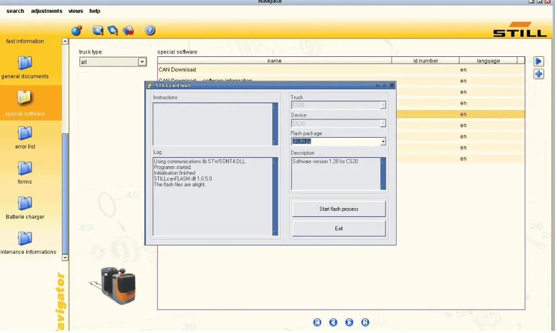Click the blue plus icon
This screenshot has width=557, height=333.
click(x=539, y=74)
